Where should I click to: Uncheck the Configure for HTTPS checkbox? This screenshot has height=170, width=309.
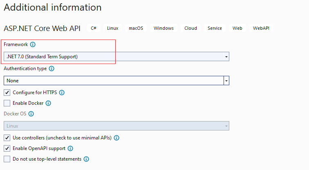coord(7,93)
